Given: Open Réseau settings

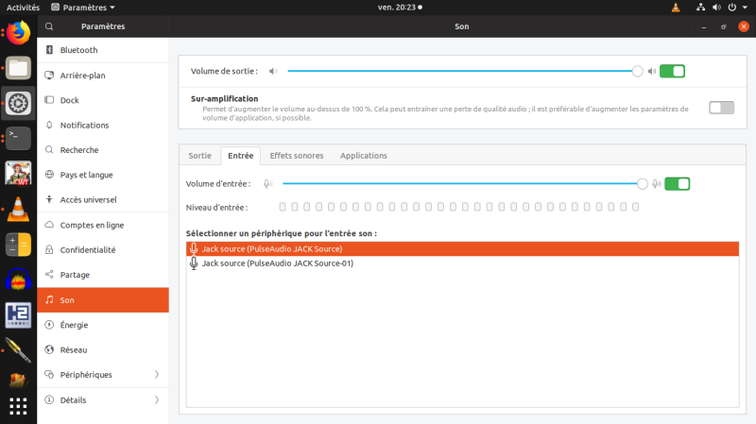Looking at the screenshot, I should [x=103, y=349].
